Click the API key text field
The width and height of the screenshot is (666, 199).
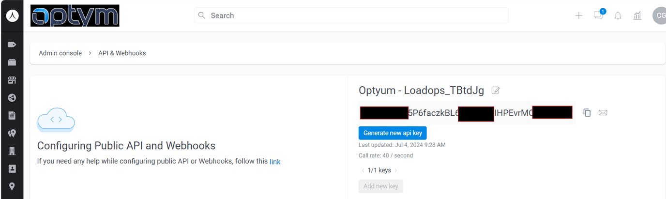coord(467,113)
